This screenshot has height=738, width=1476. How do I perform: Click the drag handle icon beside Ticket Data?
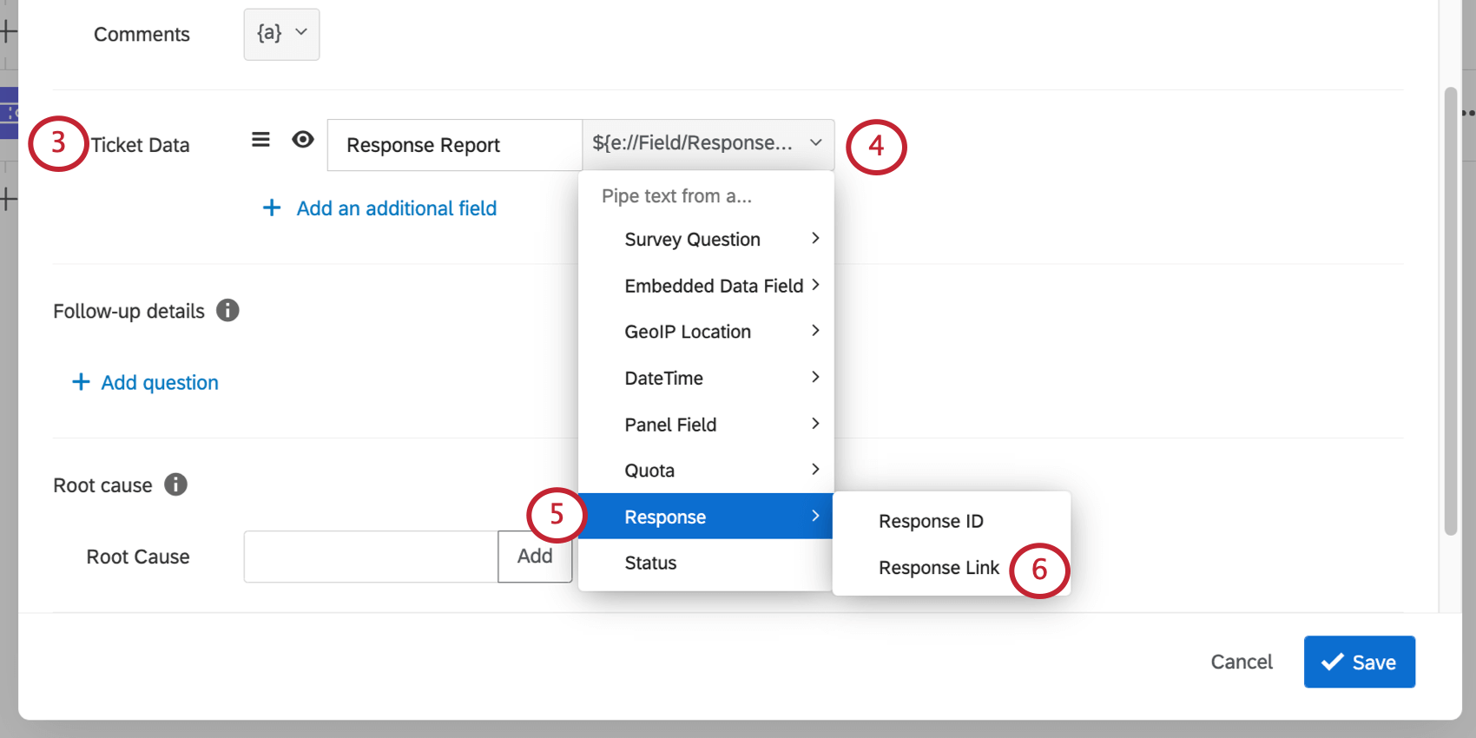point(260,140)
